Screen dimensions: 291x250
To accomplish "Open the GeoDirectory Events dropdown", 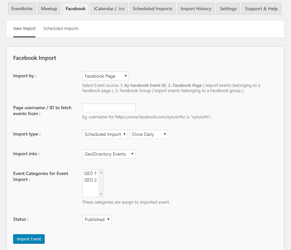I will click(x=109, y=154).
